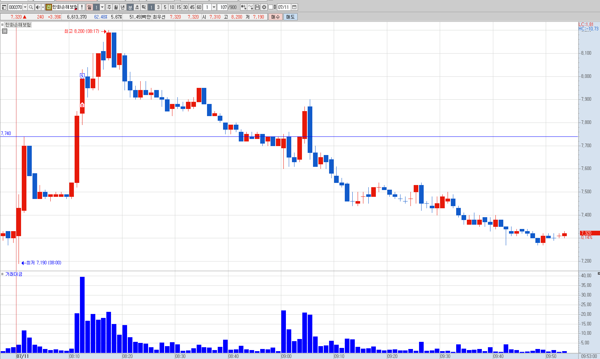Expand the stock code 000370 dropdown
Image resolution: width=600 pixels, height=359 pixels.
tap(25, 7)
